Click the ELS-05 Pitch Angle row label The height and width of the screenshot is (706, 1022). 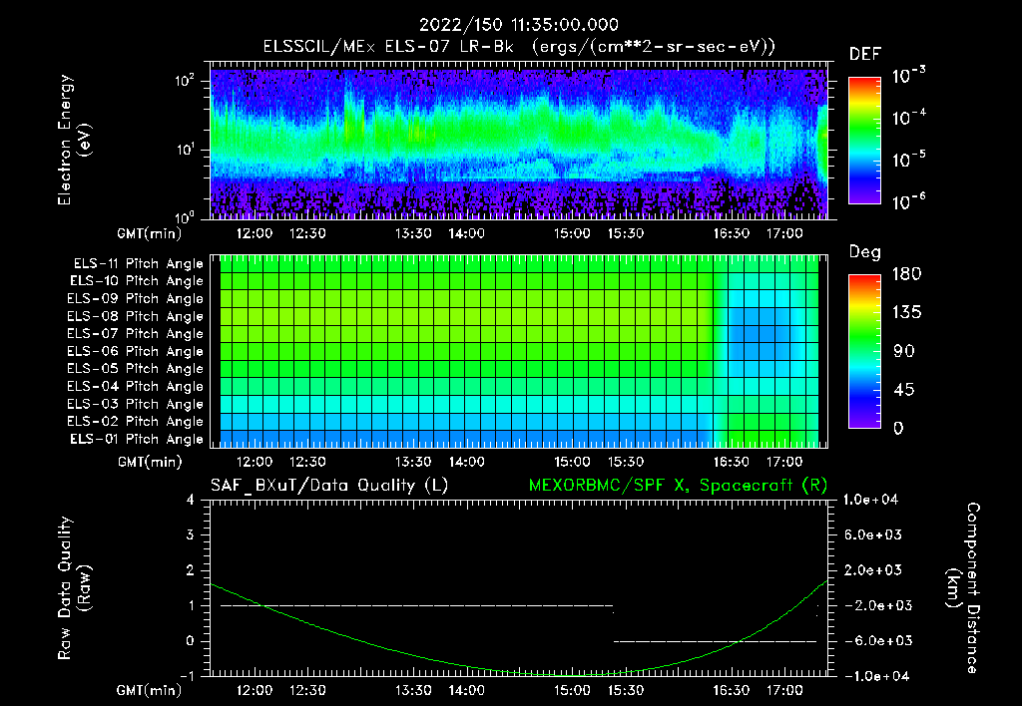(x=136, y=369)
